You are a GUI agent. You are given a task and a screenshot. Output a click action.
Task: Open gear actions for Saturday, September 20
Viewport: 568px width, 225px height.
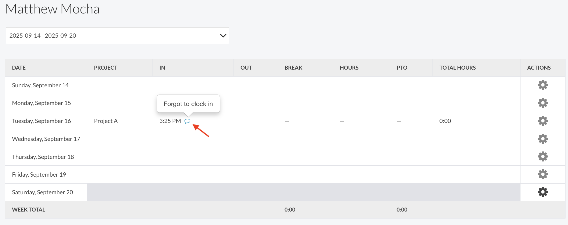coord(542,192)
